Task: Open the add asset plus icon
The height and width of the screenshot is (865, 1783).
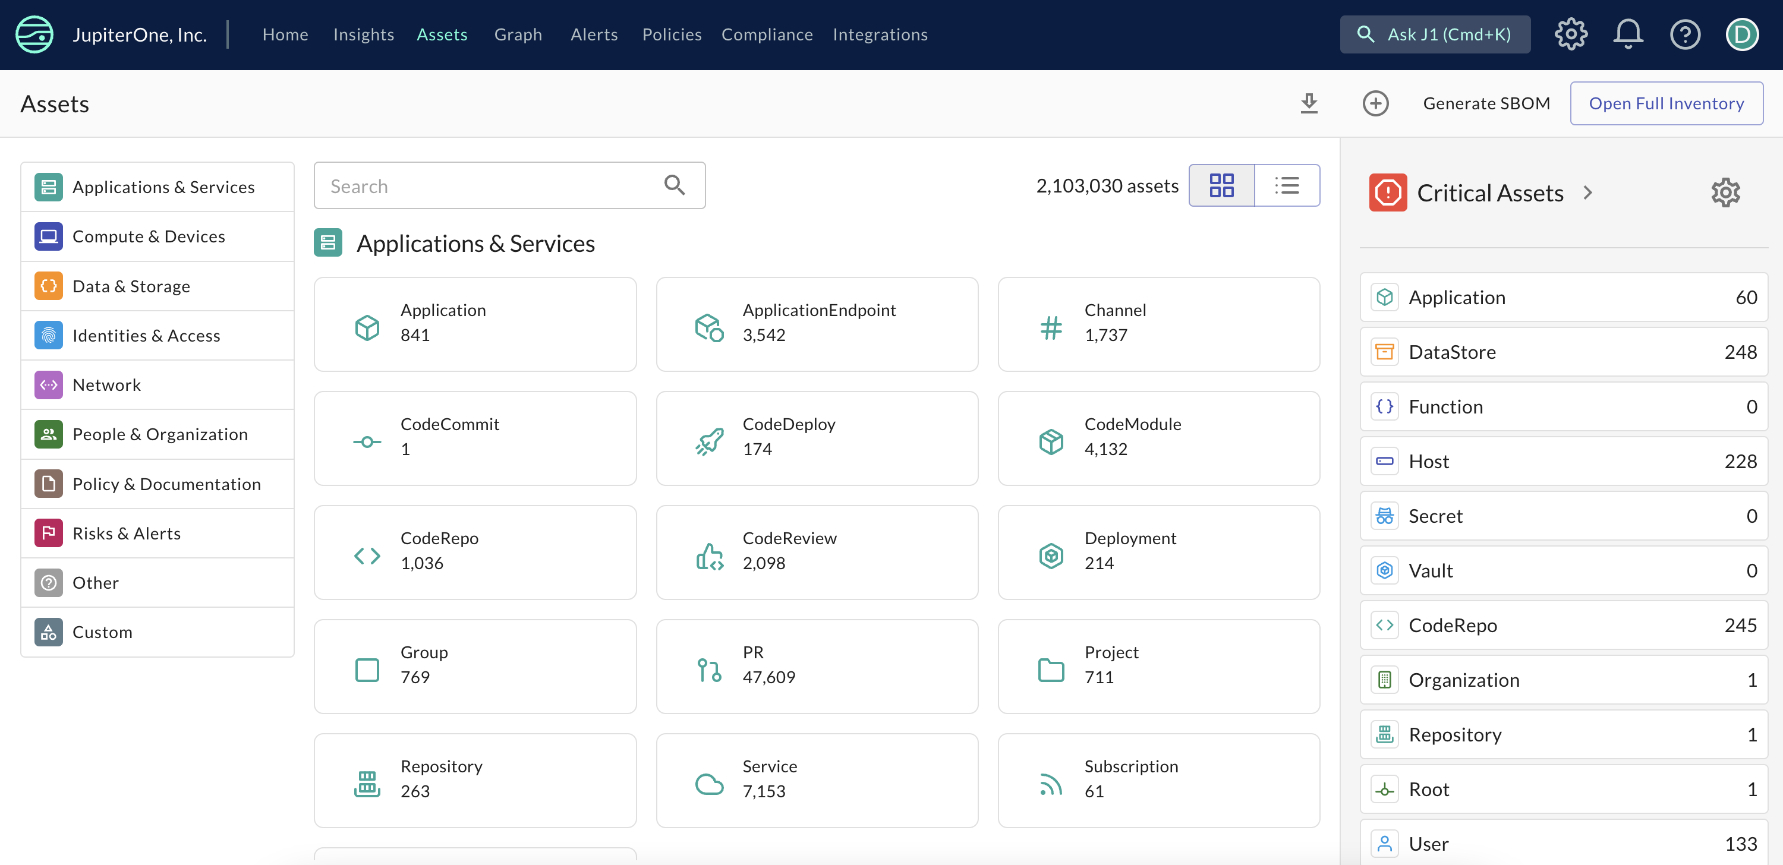Action: [1375, 103]
